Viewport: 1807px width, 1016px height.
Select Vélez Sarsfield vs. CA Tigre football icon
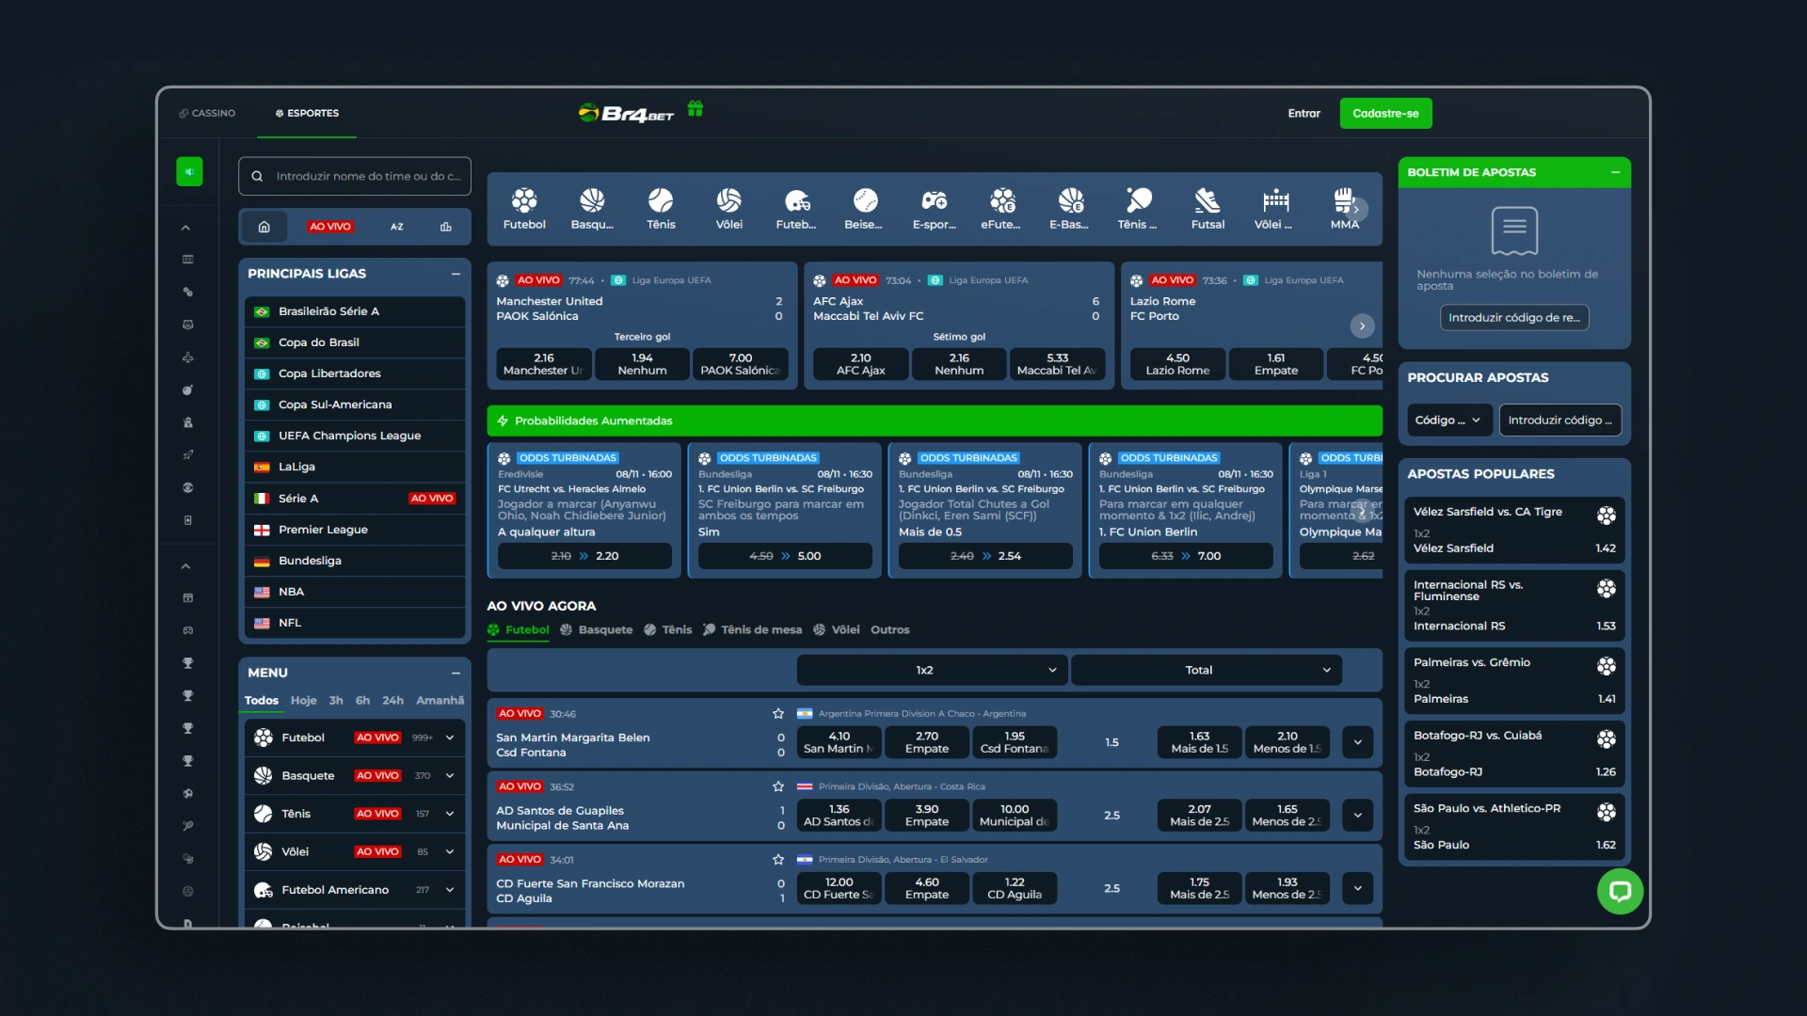(x=1607, y=516)
